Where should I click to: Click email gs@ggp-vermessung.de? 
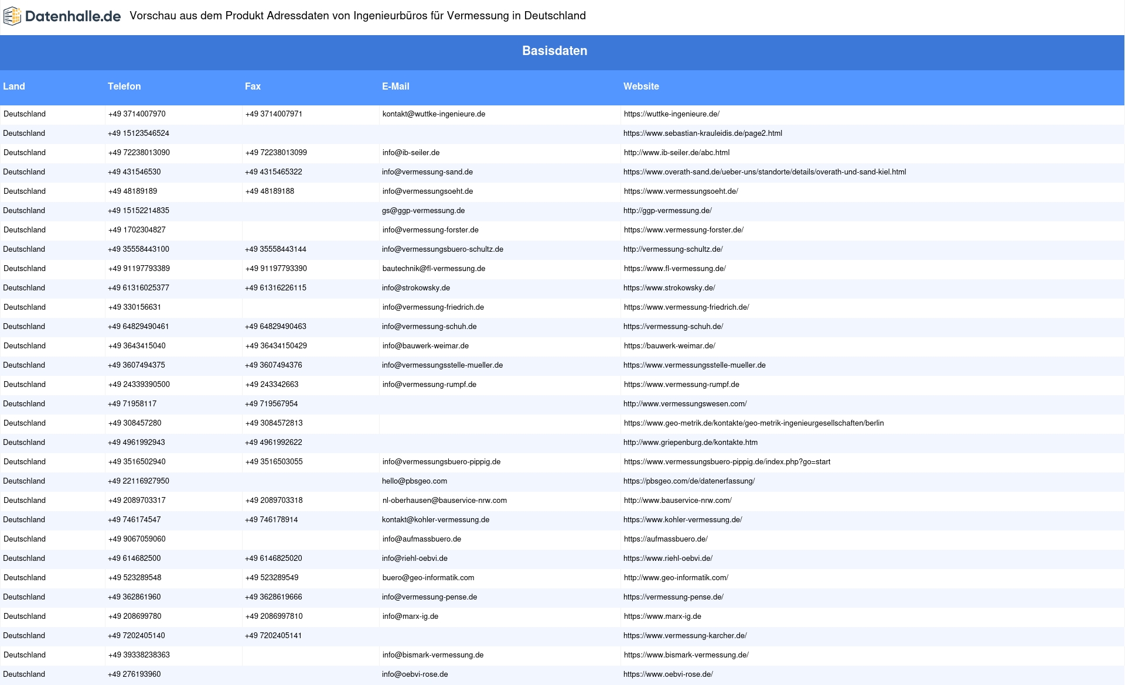tap(423, 211)
